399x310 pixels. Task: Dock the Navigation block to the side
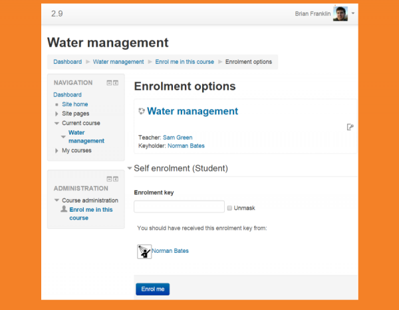[x=116, y=83]
